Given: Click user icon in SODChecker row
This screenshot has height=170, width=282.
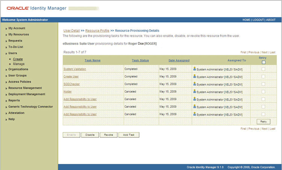Looking at the screenshot, I should [194, 84].
